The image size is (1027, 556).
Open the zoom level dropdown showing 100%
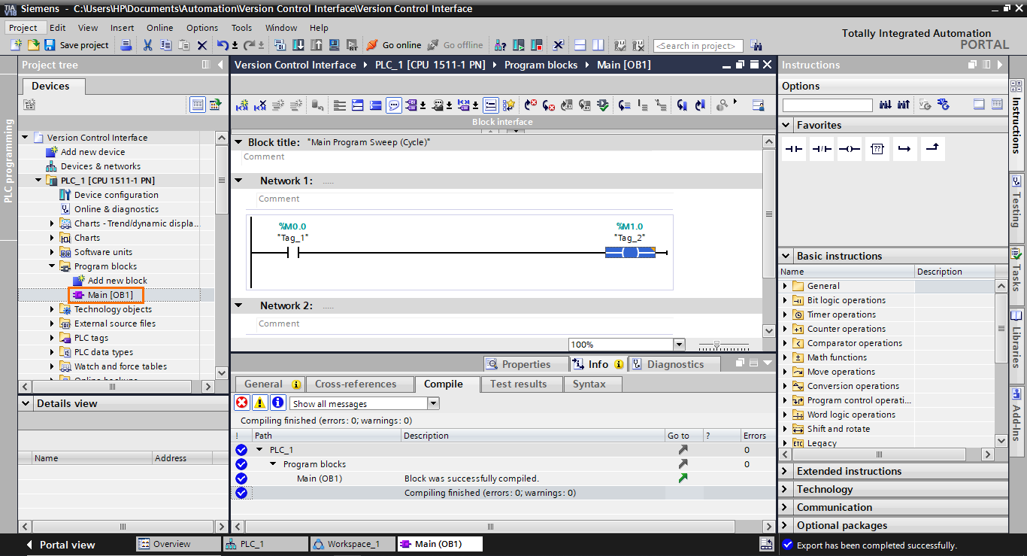pos(678,344)
